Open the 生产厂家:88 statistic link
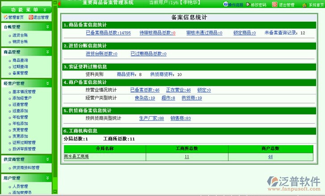This screenshot has height=196, width=325. [151, 118]
